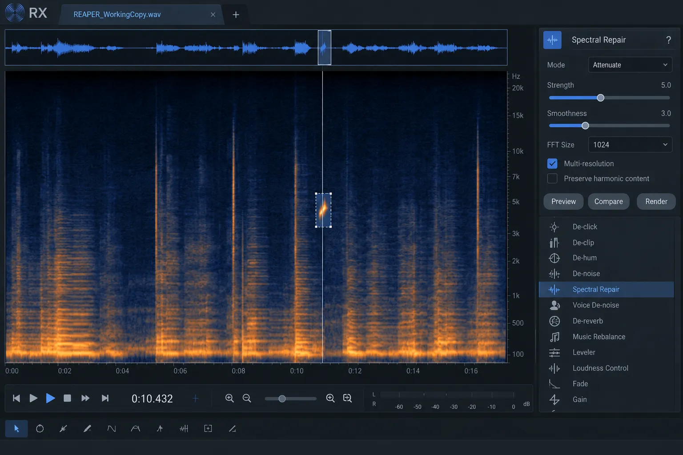Click the Preview button
683x455 pixels.
tap(563, 202)
